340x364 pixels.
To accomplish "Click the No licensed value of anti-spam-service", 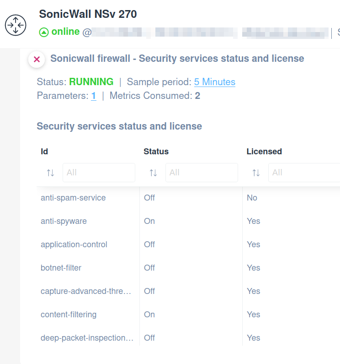I will coord(252,198).
